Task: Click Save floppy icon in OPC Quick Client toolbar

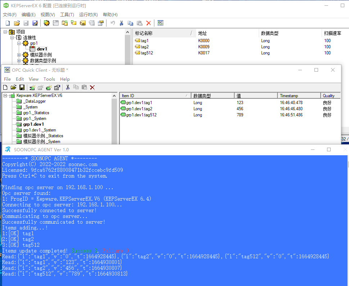Action: click(22, 88)
